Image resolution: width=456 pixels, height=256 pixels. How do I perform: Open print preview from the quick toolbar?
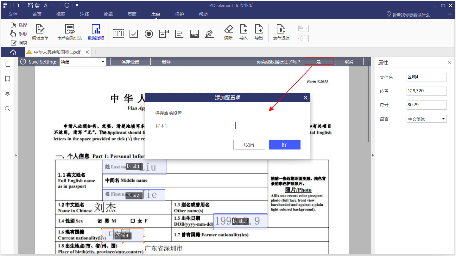click(45, 5)
